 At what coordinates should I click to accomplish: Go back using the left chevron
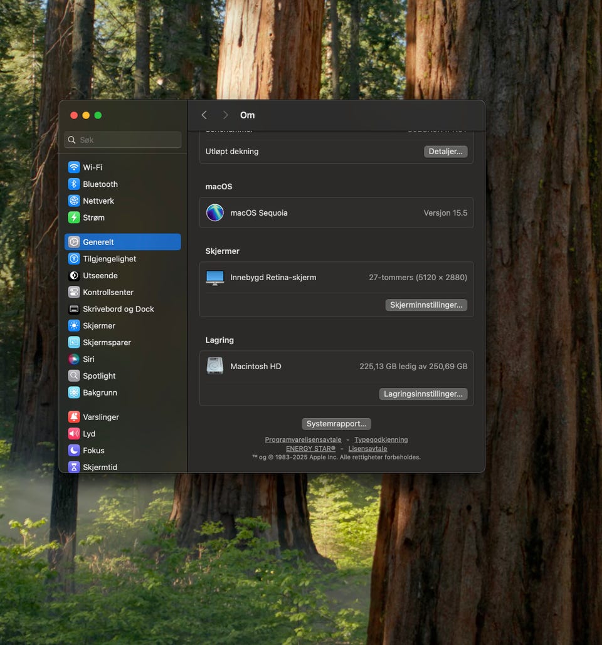pyautogui.click(x=204, y=115)
